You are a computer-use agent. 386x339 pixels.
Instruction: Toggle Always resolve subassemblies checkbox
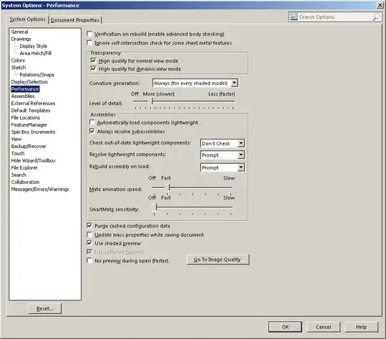(92, 132)
